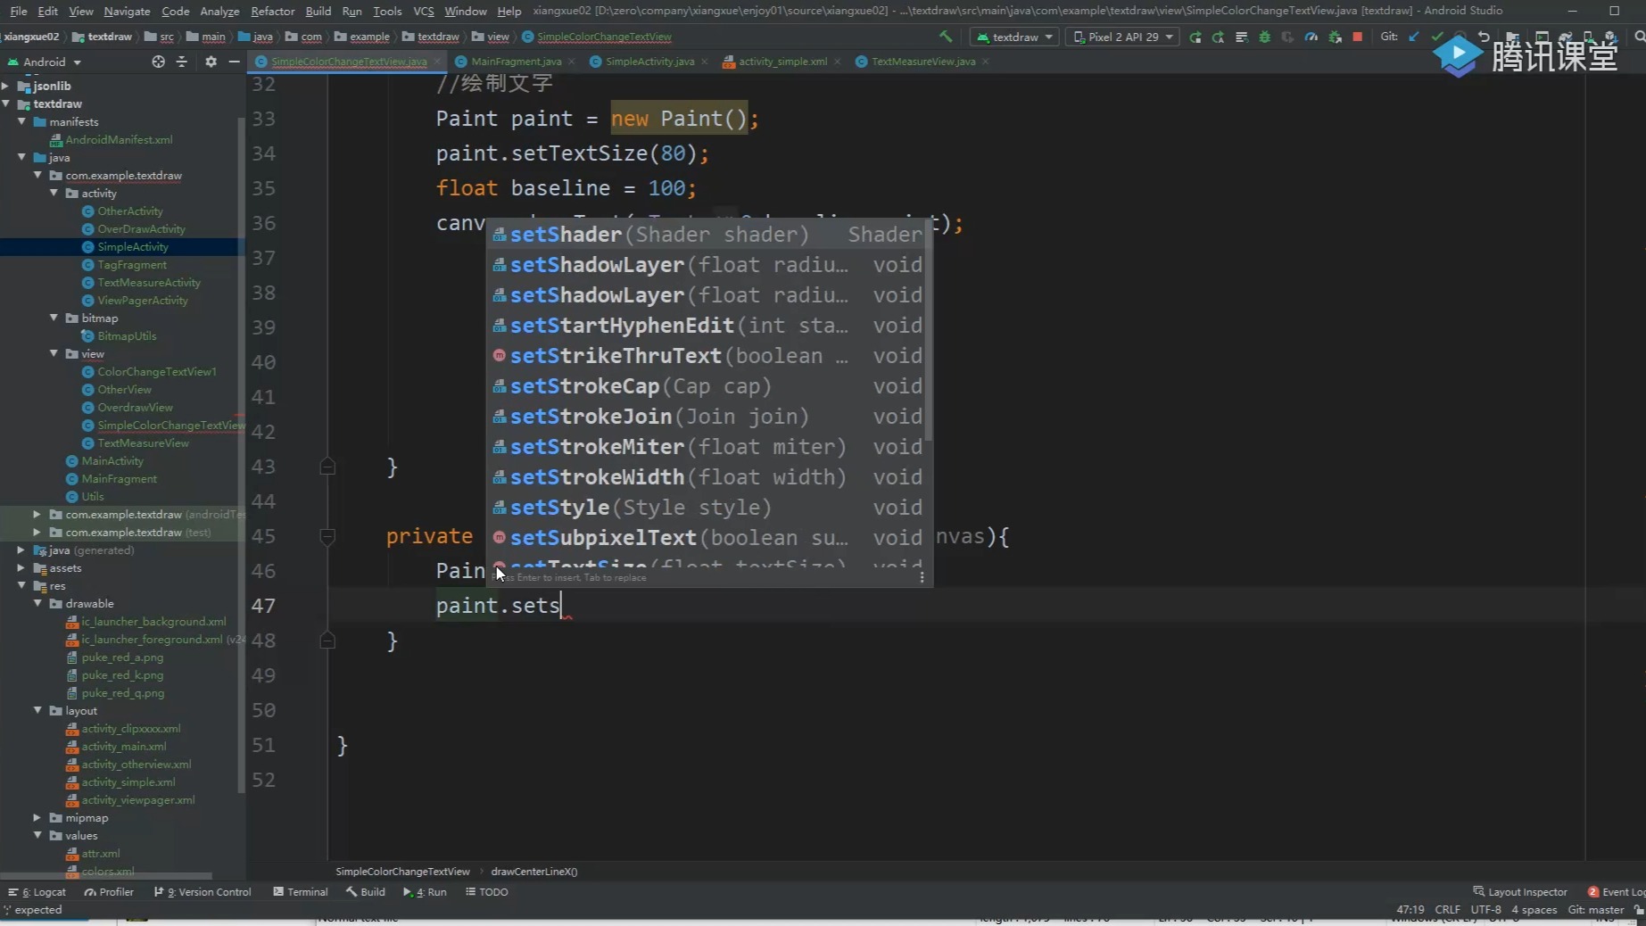This screenshot has width=1646, height=926.
Task: Open the Analyze menu
Action: click(x=219, y=11)
